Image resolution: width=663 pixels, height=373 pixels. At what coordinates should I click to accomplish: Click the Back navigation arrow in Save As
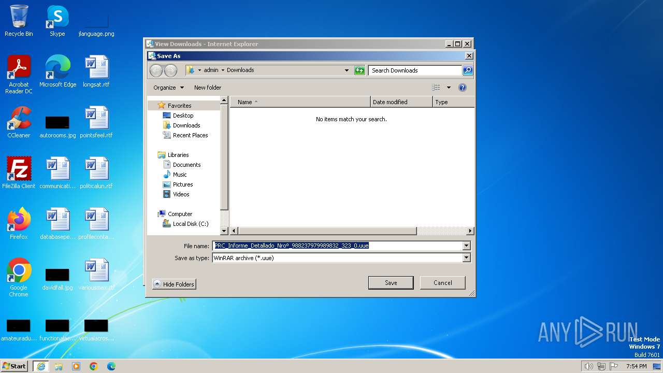point(156,70)
